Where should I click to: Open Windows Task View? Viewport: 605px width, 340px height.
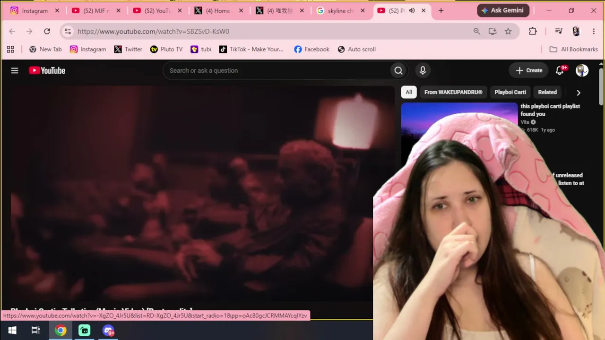pos(36,331)
